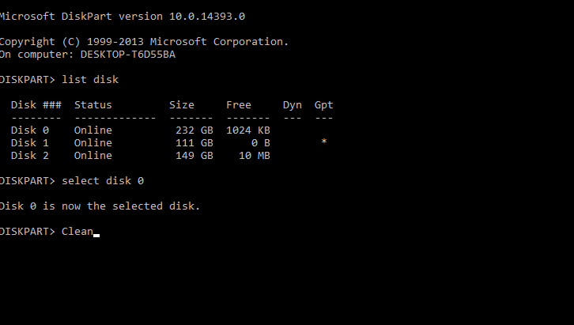The height and width of the screenshot is (325, 574).
Task: Click the list disk command text
Action: 90,80
